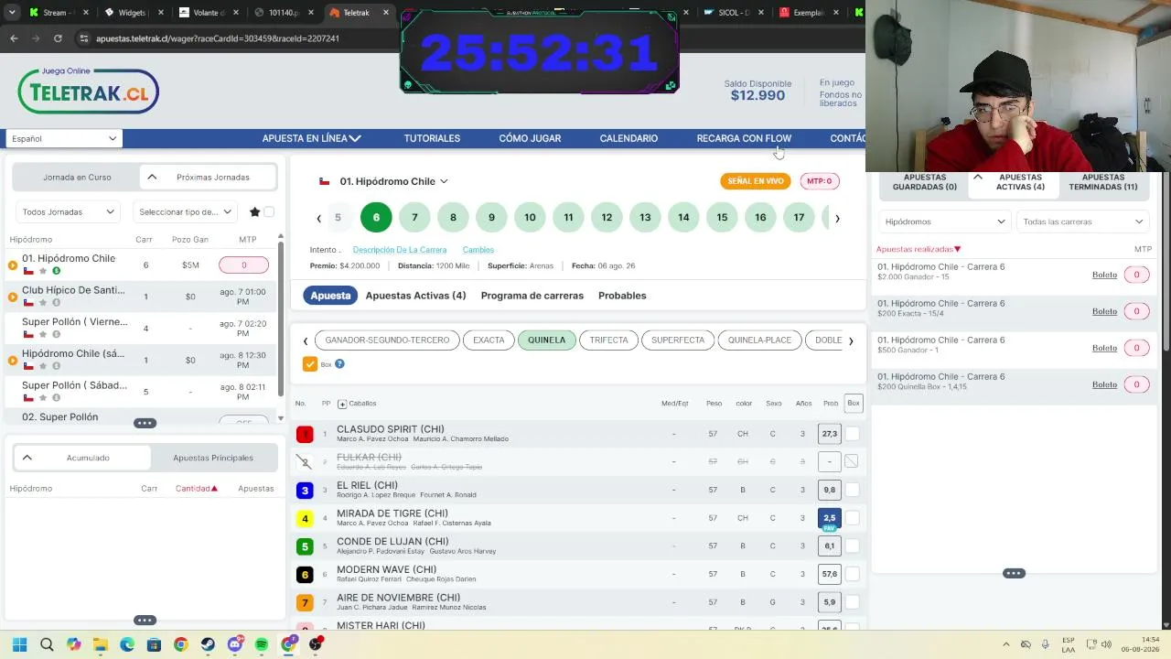This screenshot has height=659, width=1171.
Task: Click saddle number 4 badge for Mirada de Tigre
Action: (305, 519)
